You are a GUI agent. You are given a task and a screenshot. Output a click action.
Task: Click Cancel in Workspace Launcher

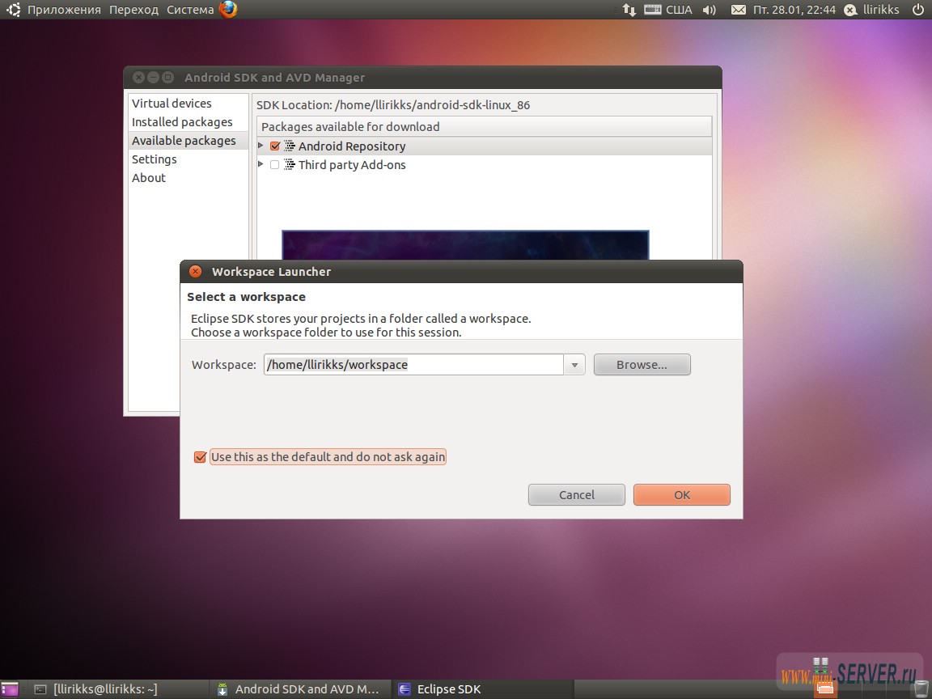point(577,495)
